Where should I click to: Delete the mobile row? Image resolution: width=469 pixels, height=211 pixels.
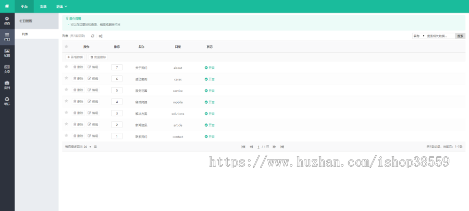(x=78, y=101)
